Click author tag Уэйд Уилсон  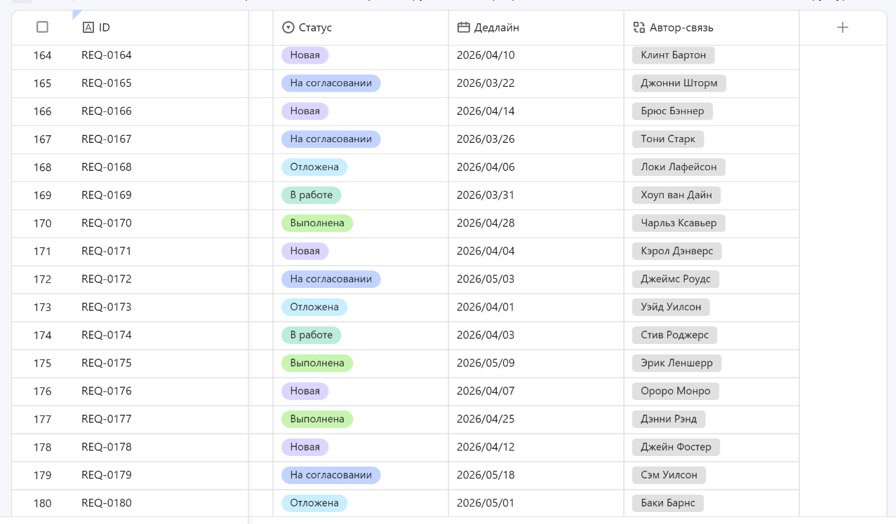coord(671,308)
